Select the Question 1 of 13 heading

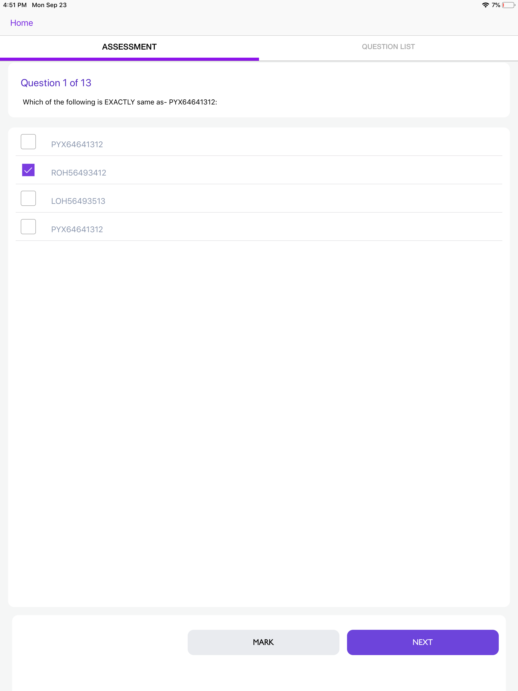click(56, 82)
